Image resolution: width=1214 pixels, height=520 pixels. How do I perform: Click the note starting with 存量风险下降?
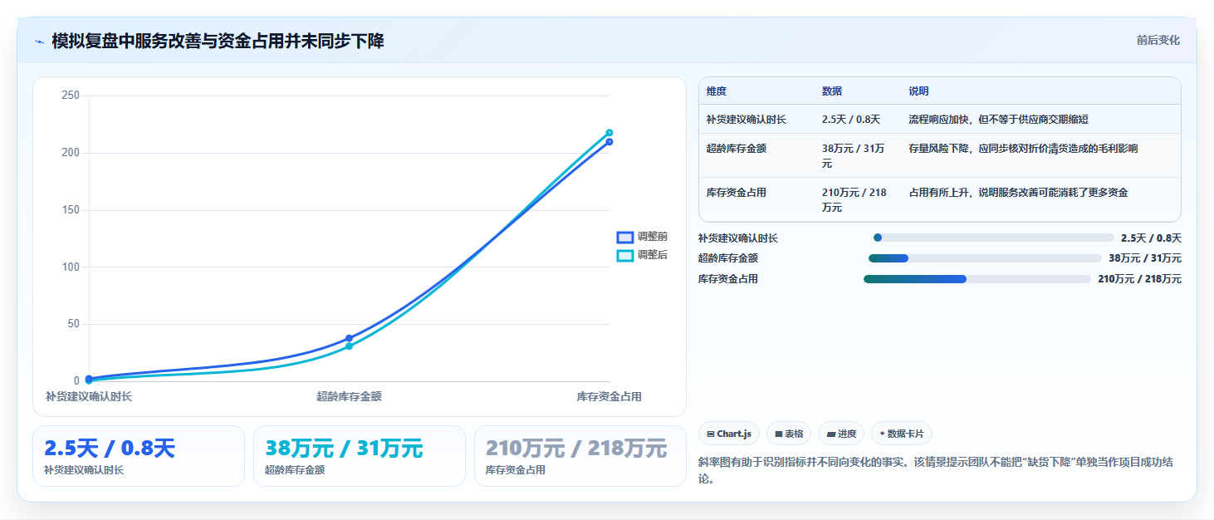(x=1023, y=149)
